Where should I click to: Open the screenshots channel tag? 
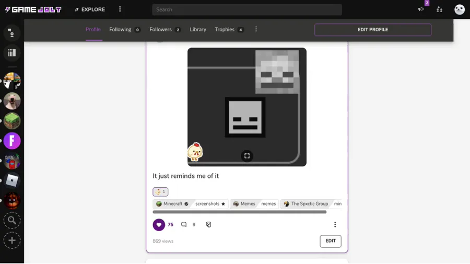pos(210,204)
